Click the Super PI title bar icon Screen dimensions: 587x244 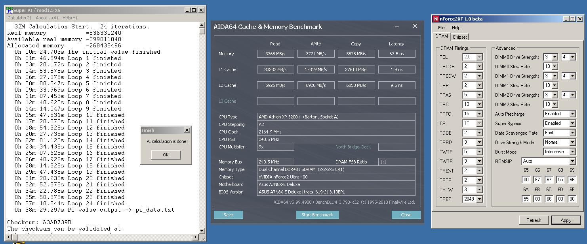click(x=9, y=10)
